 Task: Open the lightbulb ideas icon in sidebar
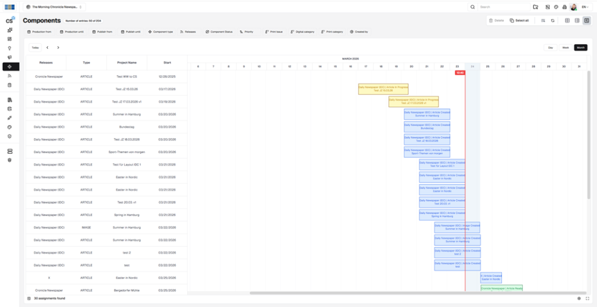click(x=10, y=48)
